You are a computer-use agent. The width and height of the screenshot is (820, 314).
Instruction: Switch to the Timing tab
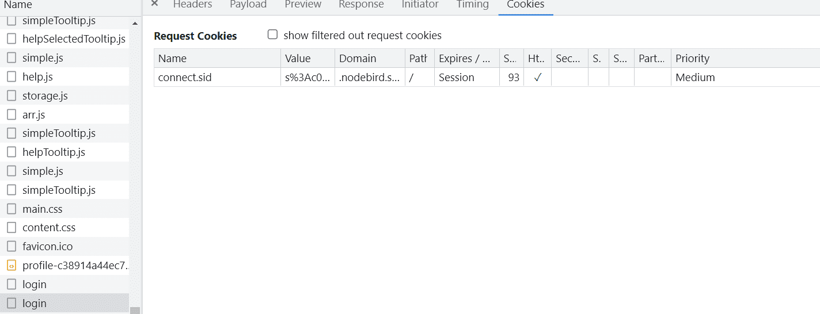pyautogui.click(x=472, y=5)
